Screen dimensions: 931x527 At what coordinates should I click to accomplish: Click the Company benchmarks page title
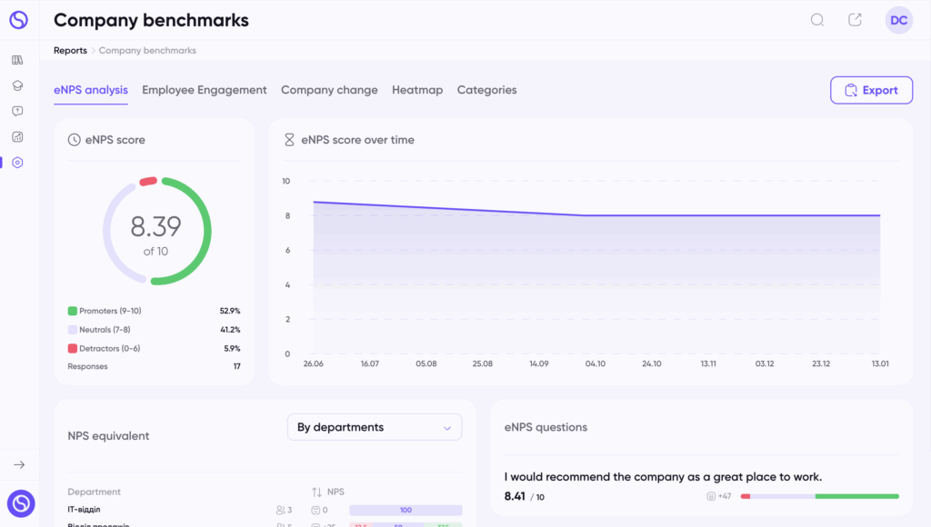click(152, 20)
